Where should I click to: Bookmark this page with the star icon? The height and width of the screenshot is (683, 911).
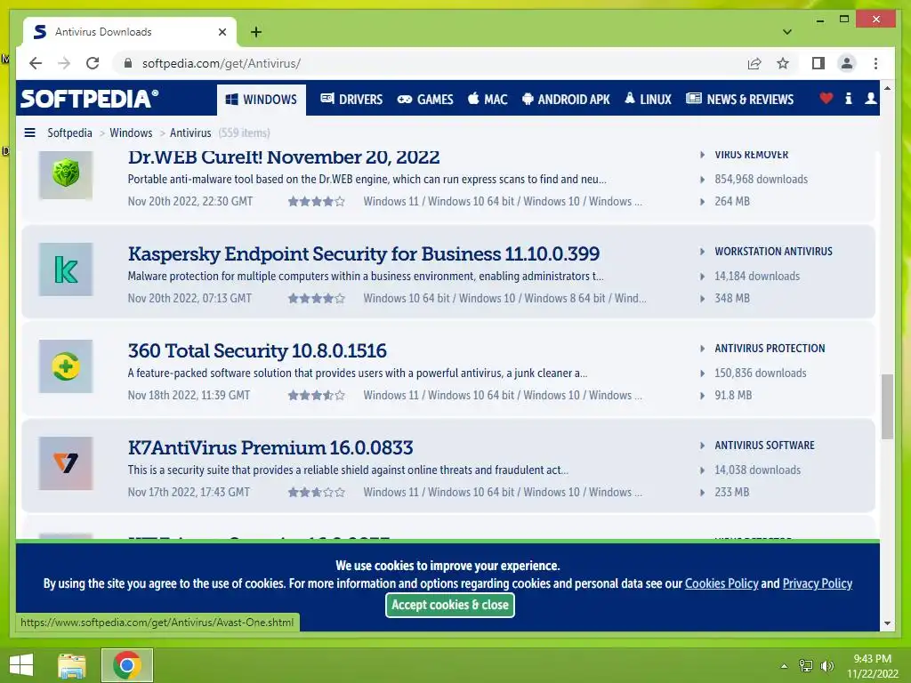click(783, 63)
